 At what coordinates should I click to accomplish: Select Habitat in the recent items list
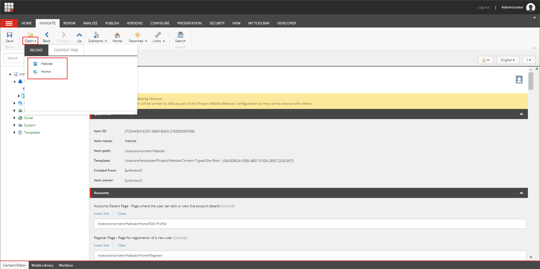tap(47, 64)
